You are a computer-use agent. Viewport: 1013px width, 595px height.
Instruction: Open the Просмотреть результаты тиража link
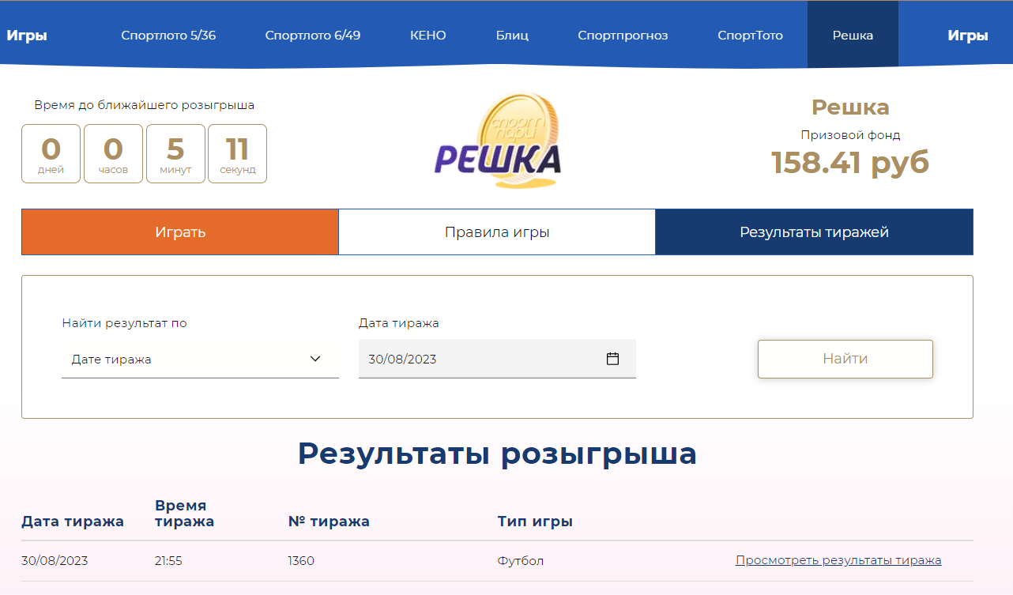838,560
